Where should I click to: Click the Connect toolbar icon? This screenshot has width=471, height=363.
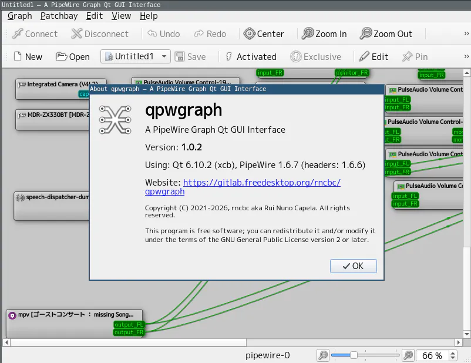pos(18,33)
